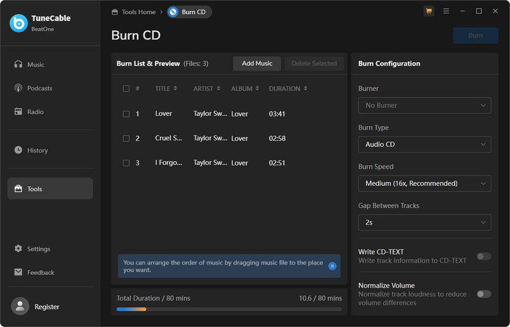This screenshot has width=510, height=327.
Task: Click Register link
Action: [x=47, y=307]
